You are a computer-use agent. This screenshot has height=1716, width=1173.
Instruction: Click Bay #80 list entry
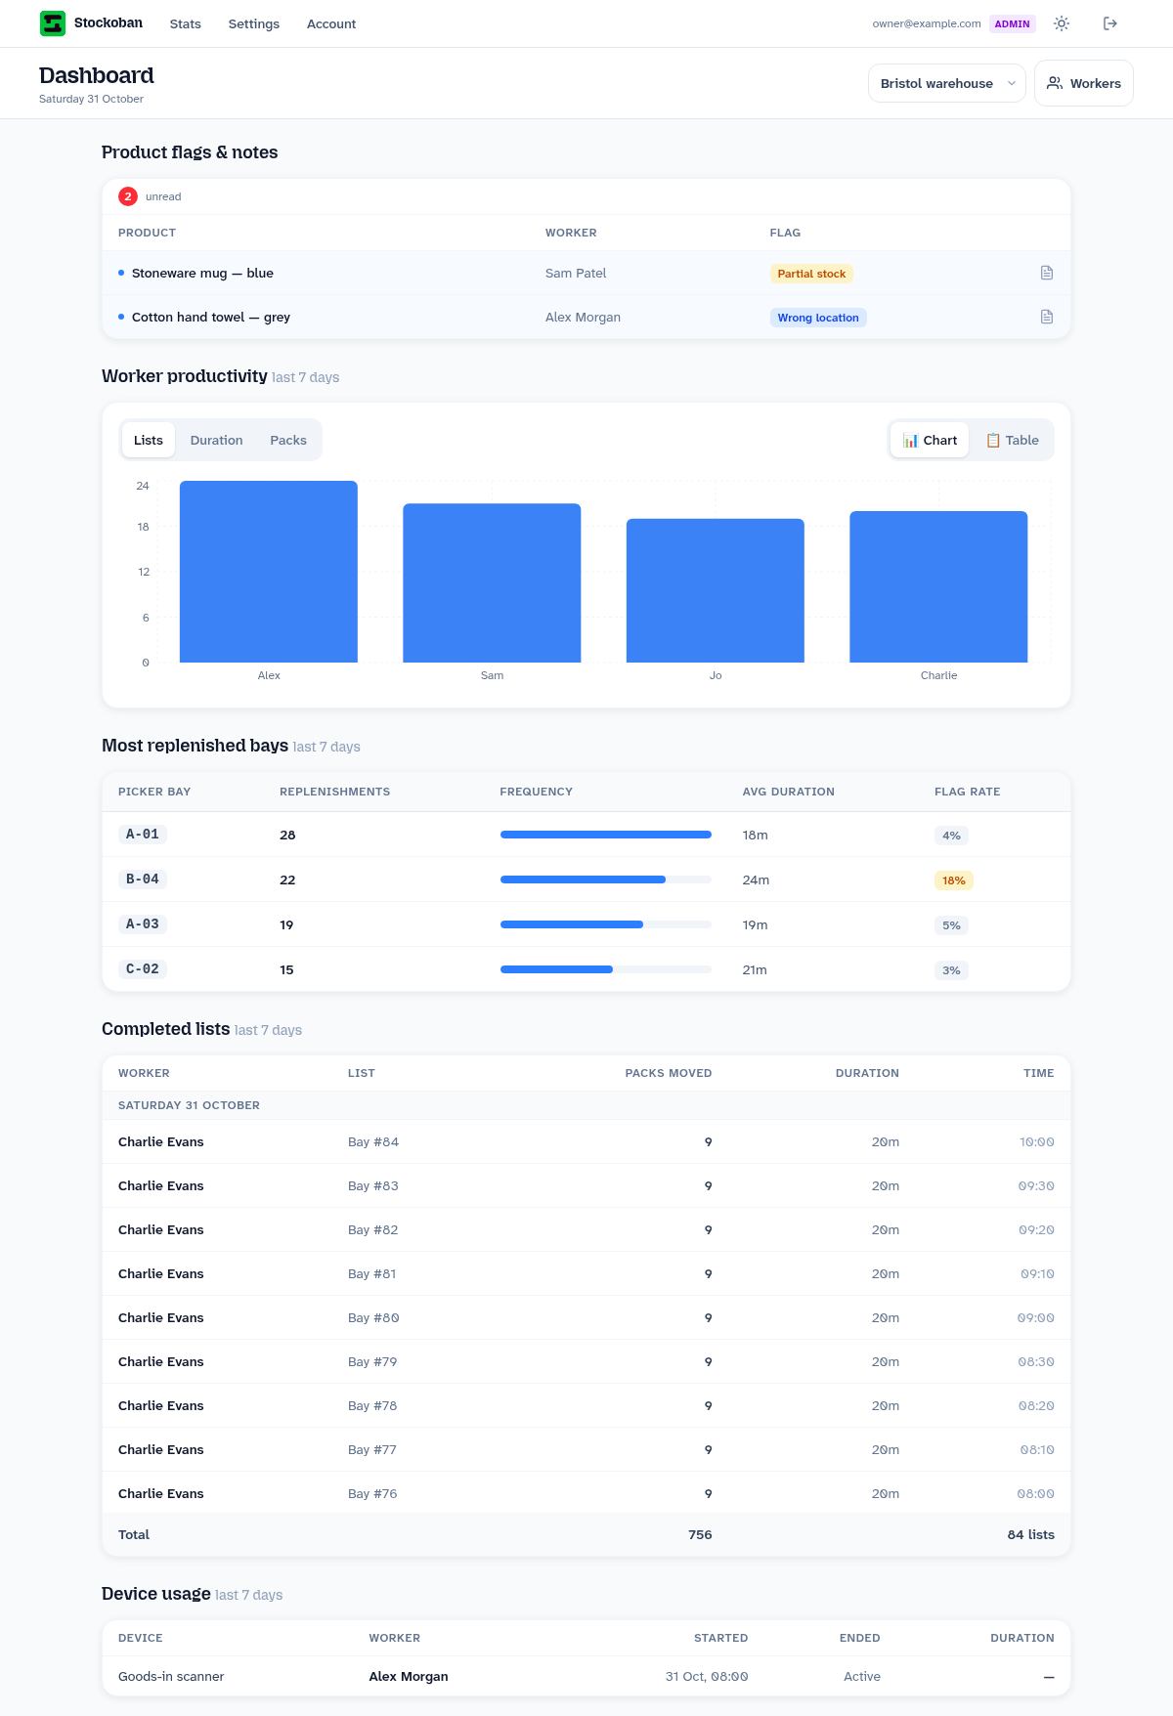coord(373,1317)
